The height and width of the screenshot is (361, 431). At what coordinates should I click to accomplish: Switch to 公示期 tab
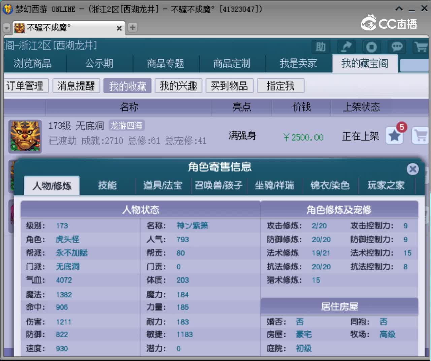click(x=99, y=63)
